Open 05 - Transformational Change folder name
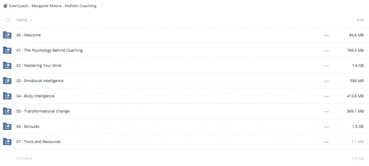The height and width of the screenshot is (166, 369). (43, 111)
